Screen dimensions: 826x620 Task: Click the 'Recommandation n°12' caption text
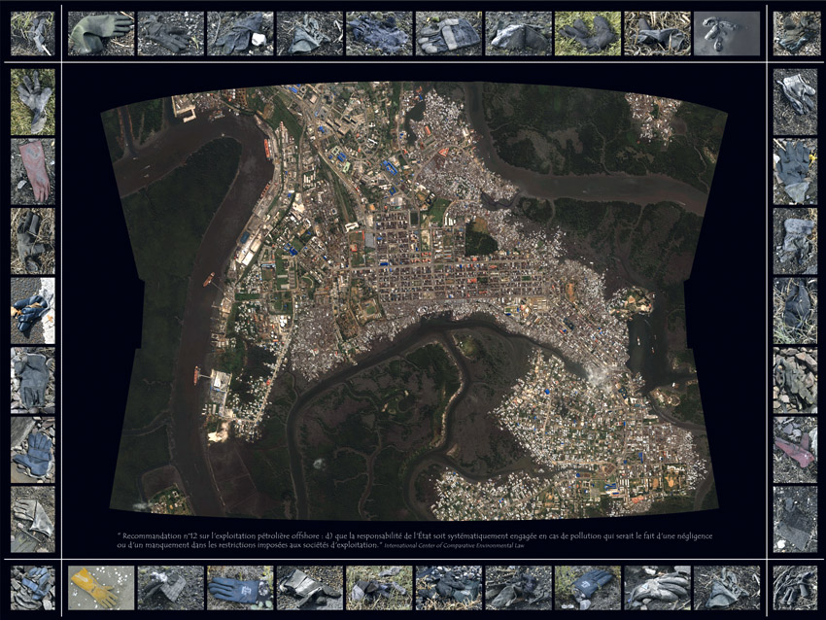coord(389,537)
